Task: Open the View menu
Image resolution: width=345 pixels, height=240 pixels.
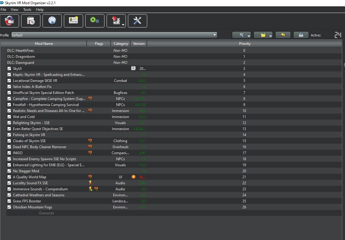Action: coord(14,9)
